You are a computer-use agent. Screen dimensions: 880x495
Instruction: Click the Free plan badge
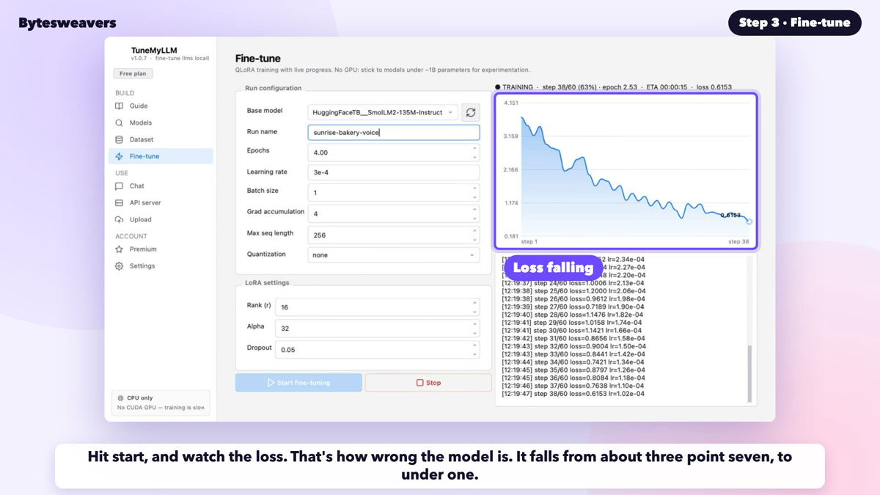pos(133,73)
